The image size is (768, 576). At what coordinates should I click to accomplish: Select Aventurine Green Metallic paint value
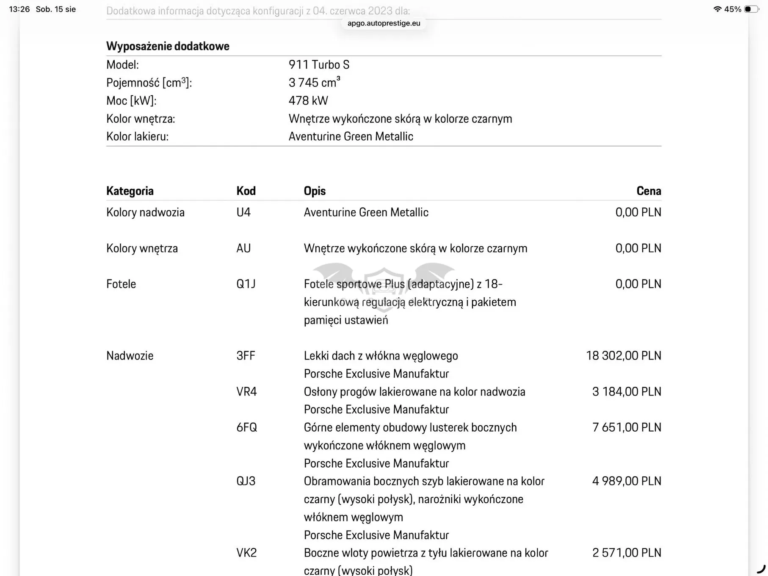coord(351,136)
